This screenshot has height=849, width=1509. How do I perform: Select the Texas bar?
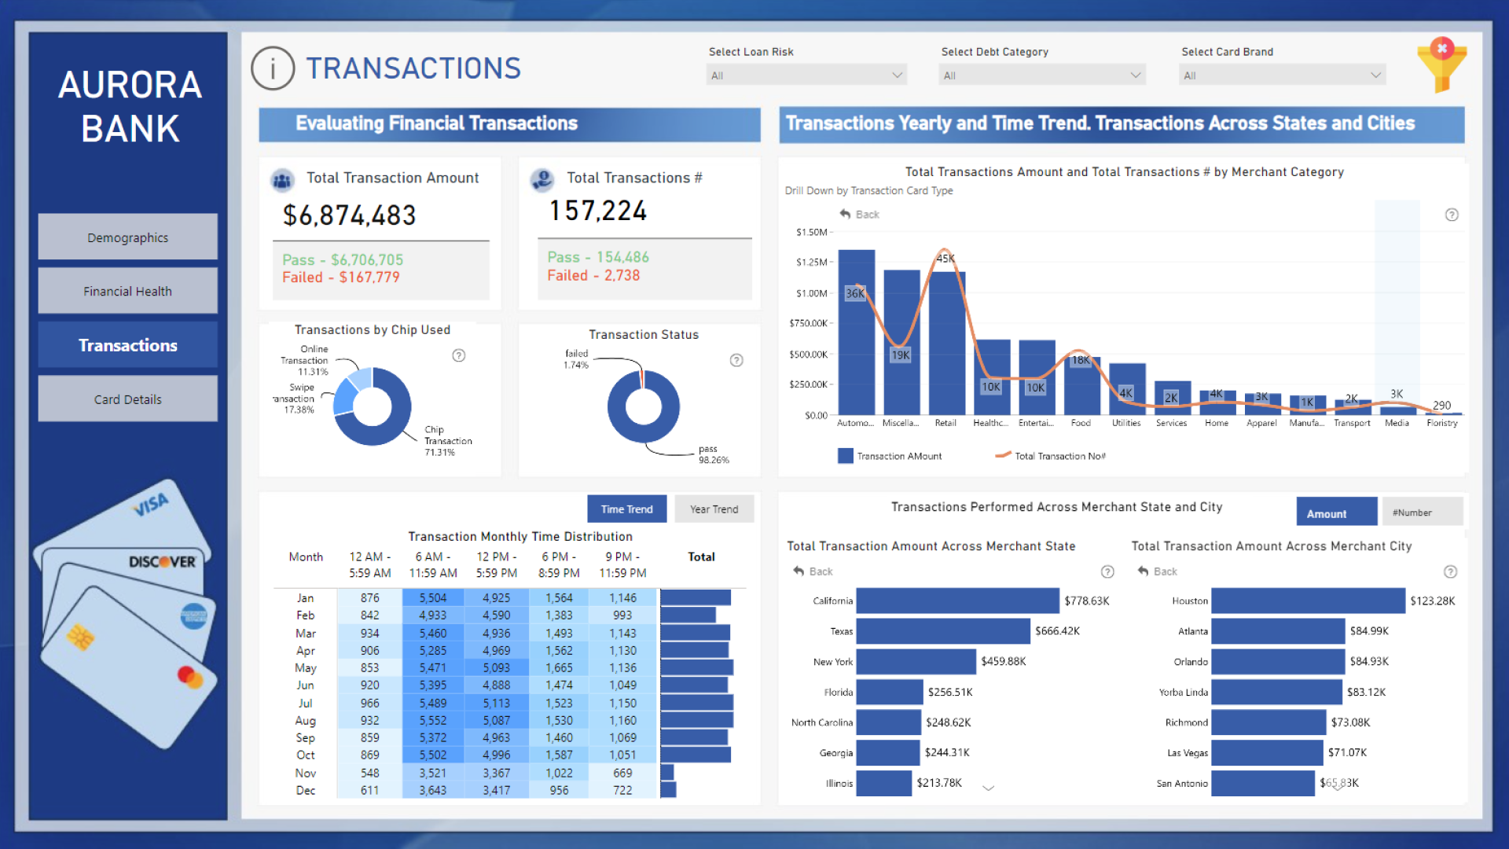(943, 631)
